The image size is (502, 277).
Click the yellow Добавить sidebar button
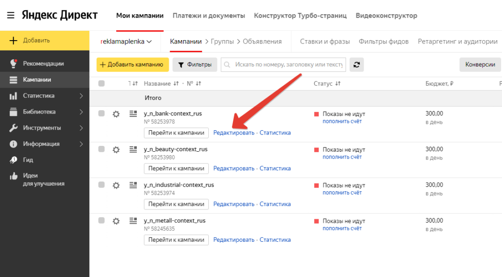pyautogui.click(x=45, y=41)
